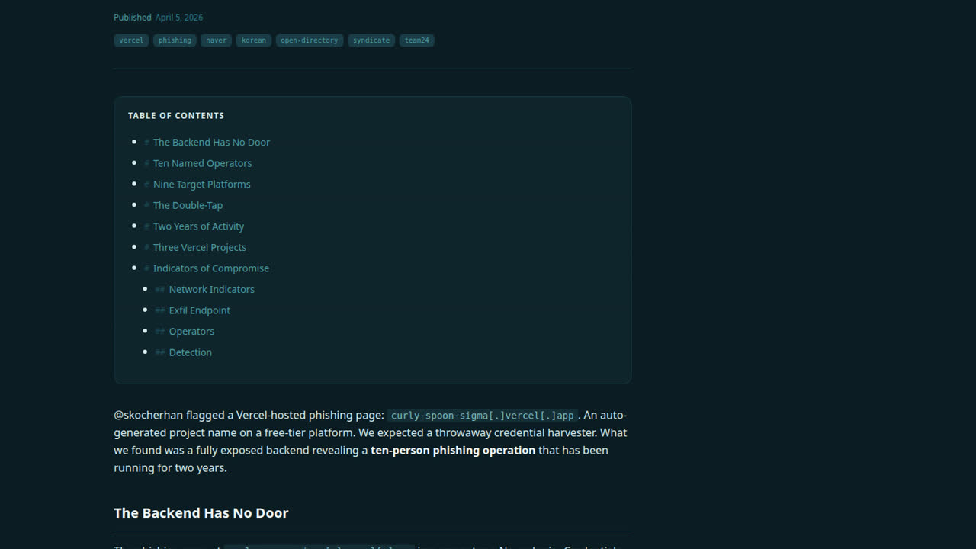Open the syndicate tag
This screenshot has height=549, width=976.
point(371,40)
